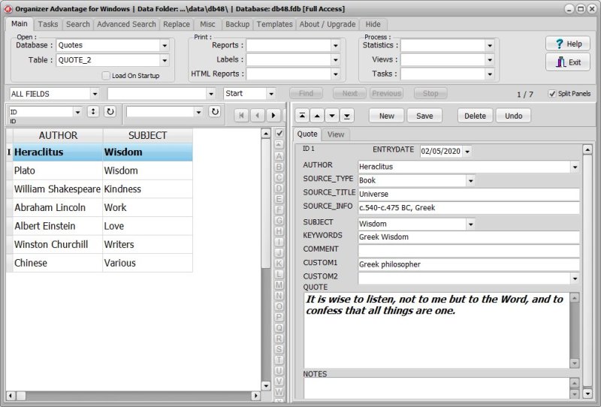Toggle Split Panels checkbox

(552, 94)
